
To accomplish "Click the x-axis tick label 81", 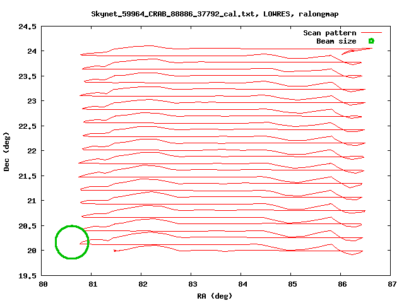I will pos(93,284).
